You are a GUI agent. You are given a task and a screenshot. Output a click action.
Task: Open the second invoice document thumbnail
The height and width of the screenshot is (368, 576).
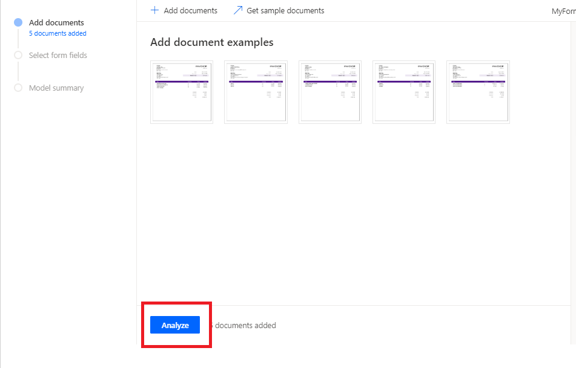point(256,92)
